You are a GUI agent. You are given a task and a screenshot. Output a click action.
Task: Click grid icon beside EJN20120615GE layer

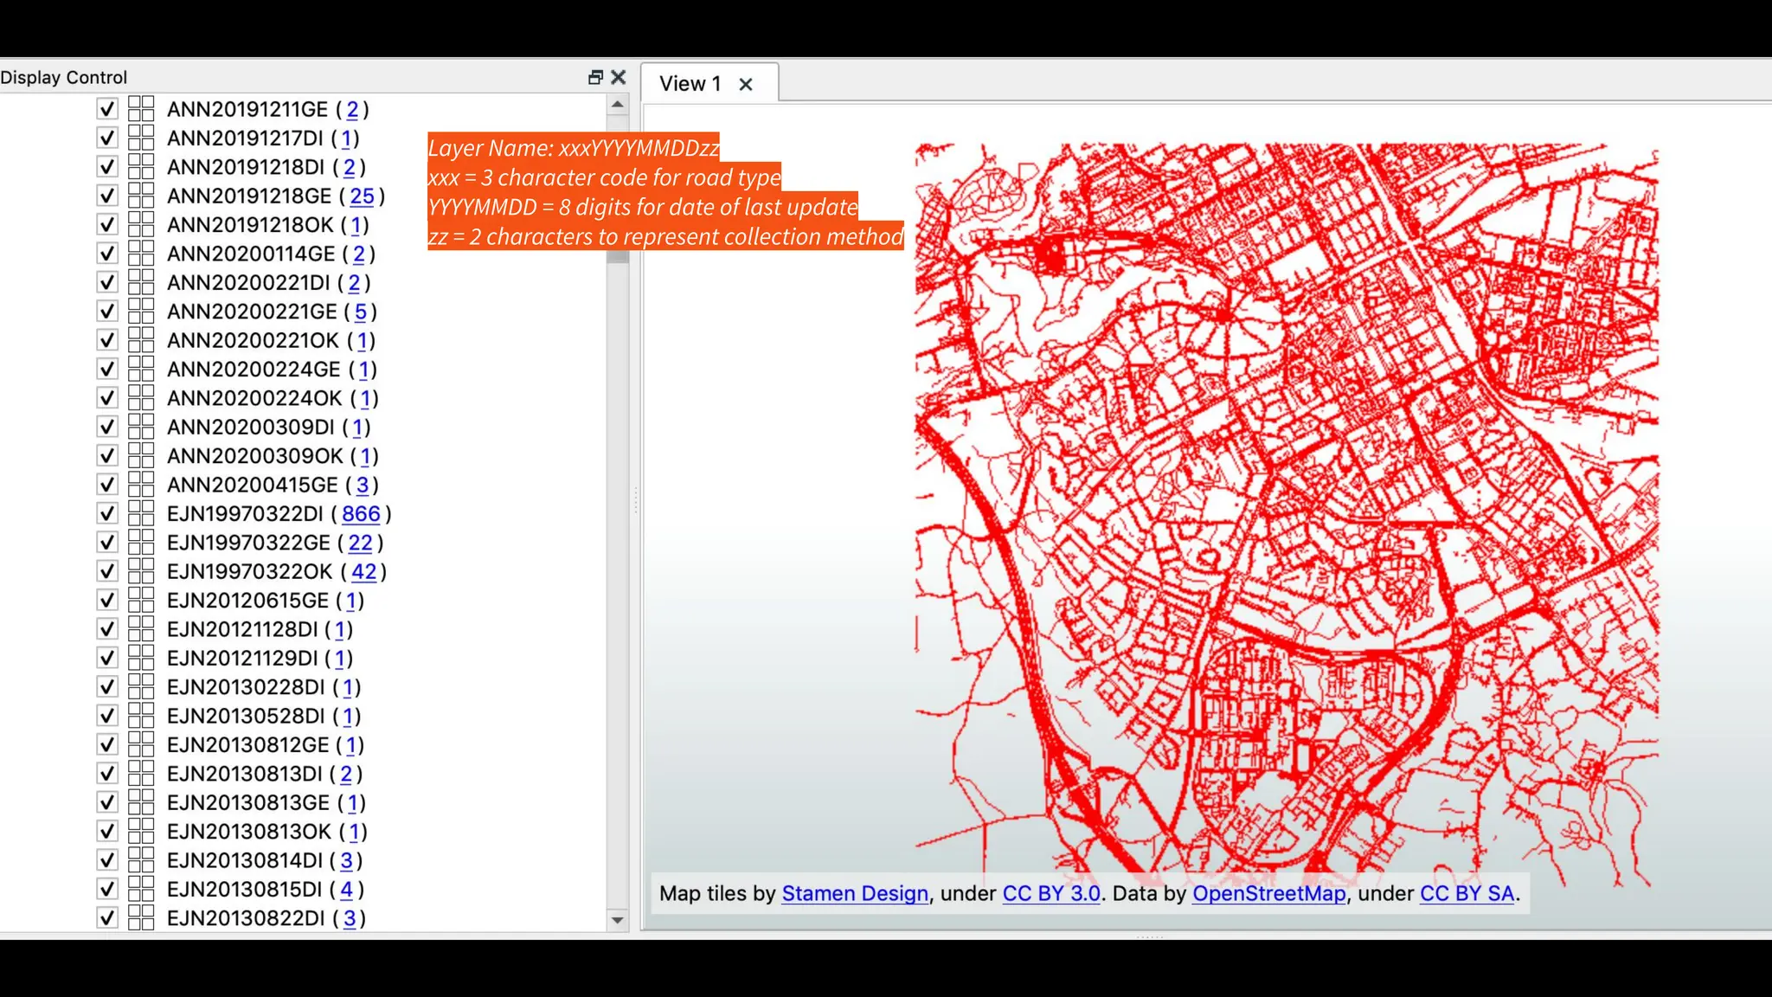[141, 600]
